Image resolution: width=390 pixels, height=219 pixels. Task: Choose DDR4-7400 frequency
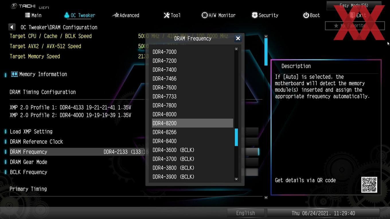coord(192,70)
